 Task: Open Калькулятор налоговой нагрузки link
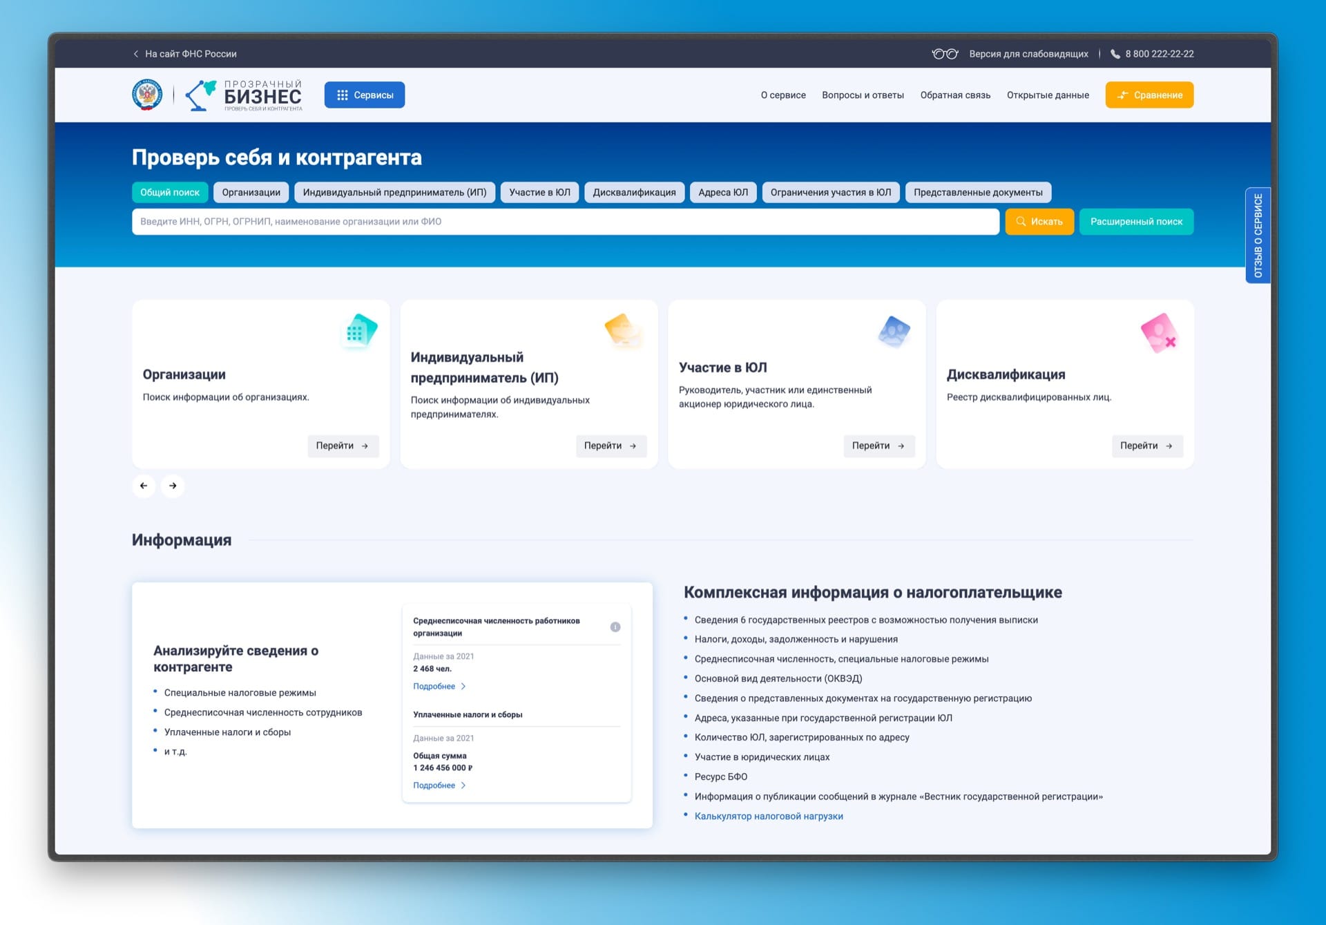tap(768, 816)
